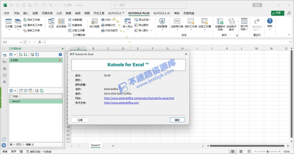
Task: Open the 汇总 tool
Action: (x=51, y=23)
